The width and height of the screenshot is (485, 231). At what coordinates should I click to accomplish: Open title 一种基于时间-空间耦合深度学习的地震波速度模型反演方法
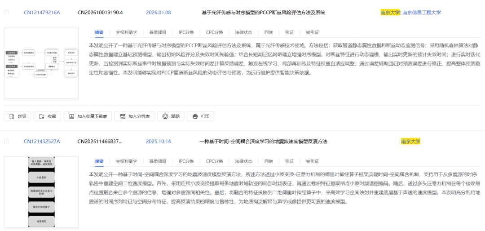(x=264, y=141)
